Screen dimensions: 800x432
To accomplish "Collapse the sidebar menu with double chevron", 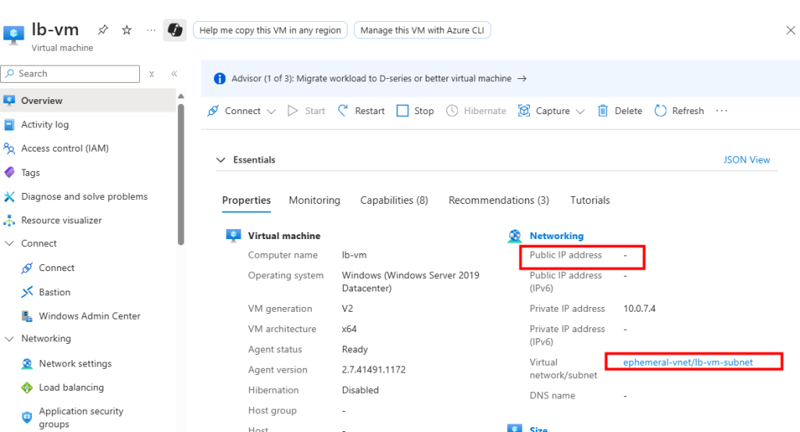I will [174, 73].
